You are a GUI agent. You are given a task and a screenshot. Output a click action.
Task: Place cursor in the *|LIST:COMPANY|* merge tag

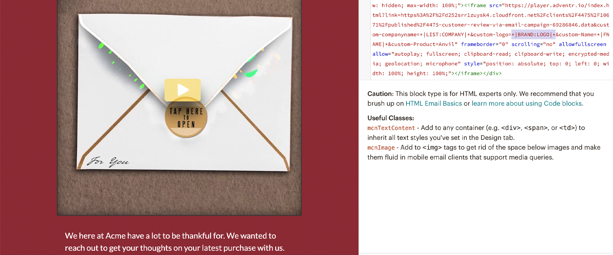tap(445, 34)
